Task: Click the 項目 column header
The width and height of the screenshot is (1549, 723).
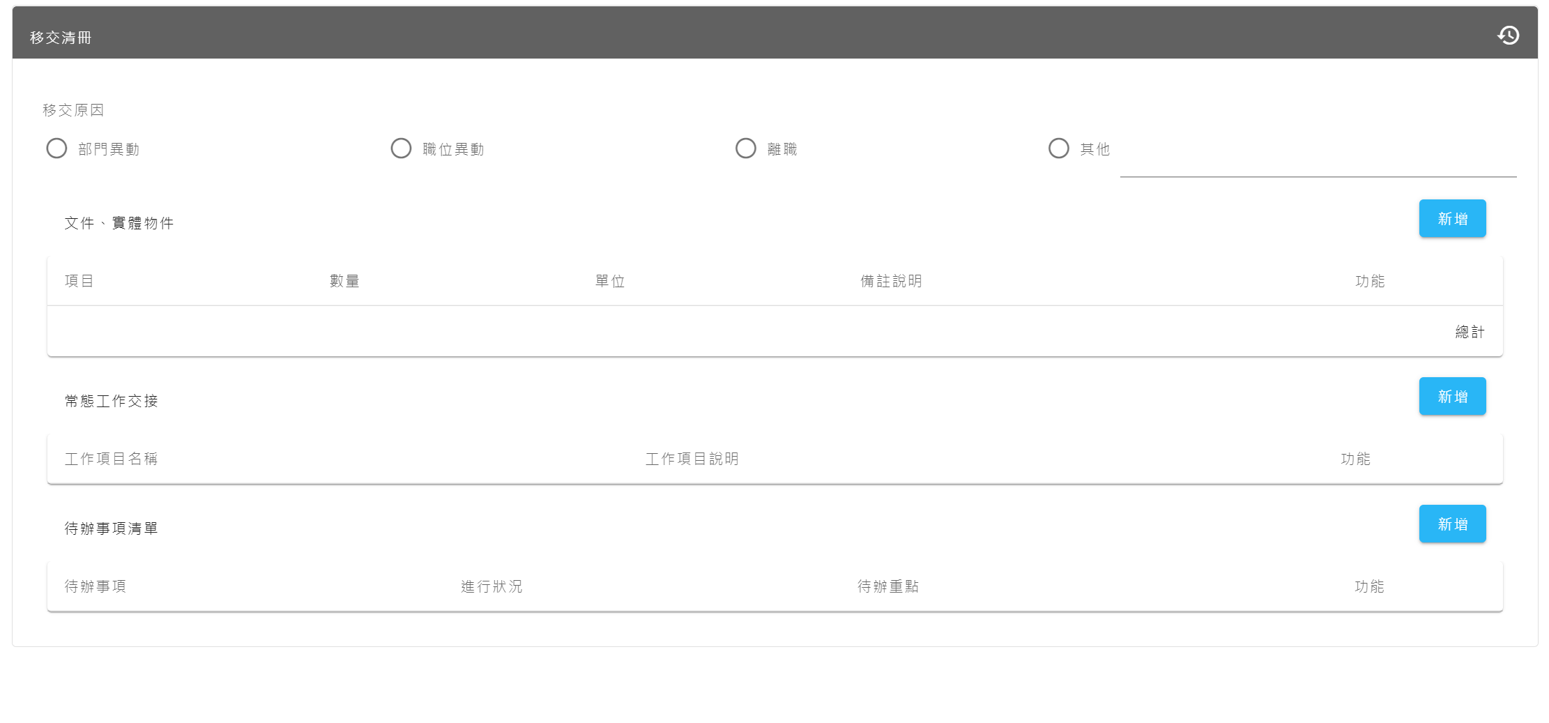Action: (79, 281)
